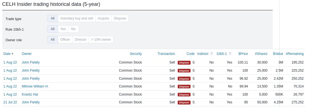Select All in the Trade type filter
The image size is (316, 107).
pos(53,18)
